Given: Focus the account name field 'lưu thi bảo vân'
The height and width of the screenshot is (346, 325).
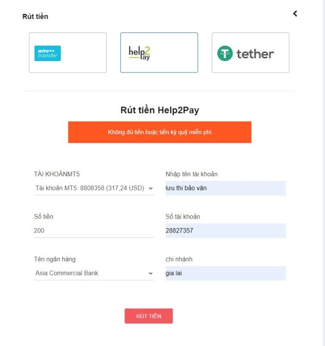Looking at the screenshot, I should pyautogui.click(x=225, y=188).
